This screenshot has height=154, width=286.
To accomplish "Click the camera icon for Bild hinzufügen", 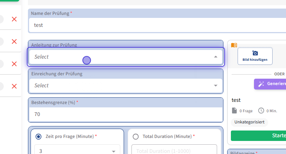I will pyautogui.click(x=255, y=53).
